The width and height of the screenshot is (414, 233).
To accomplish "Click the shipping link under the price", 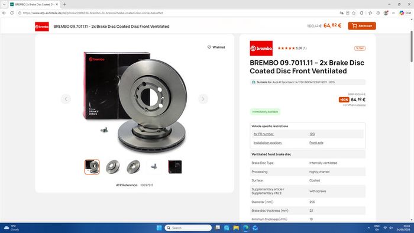I will pos(361,105).
